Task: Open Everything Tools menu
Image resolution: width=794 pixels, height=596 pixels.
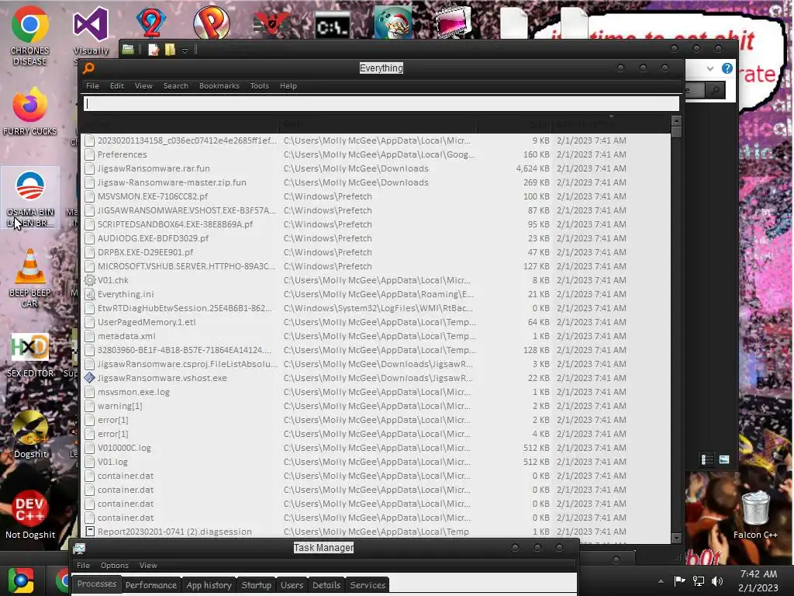Action: [259, 85]
